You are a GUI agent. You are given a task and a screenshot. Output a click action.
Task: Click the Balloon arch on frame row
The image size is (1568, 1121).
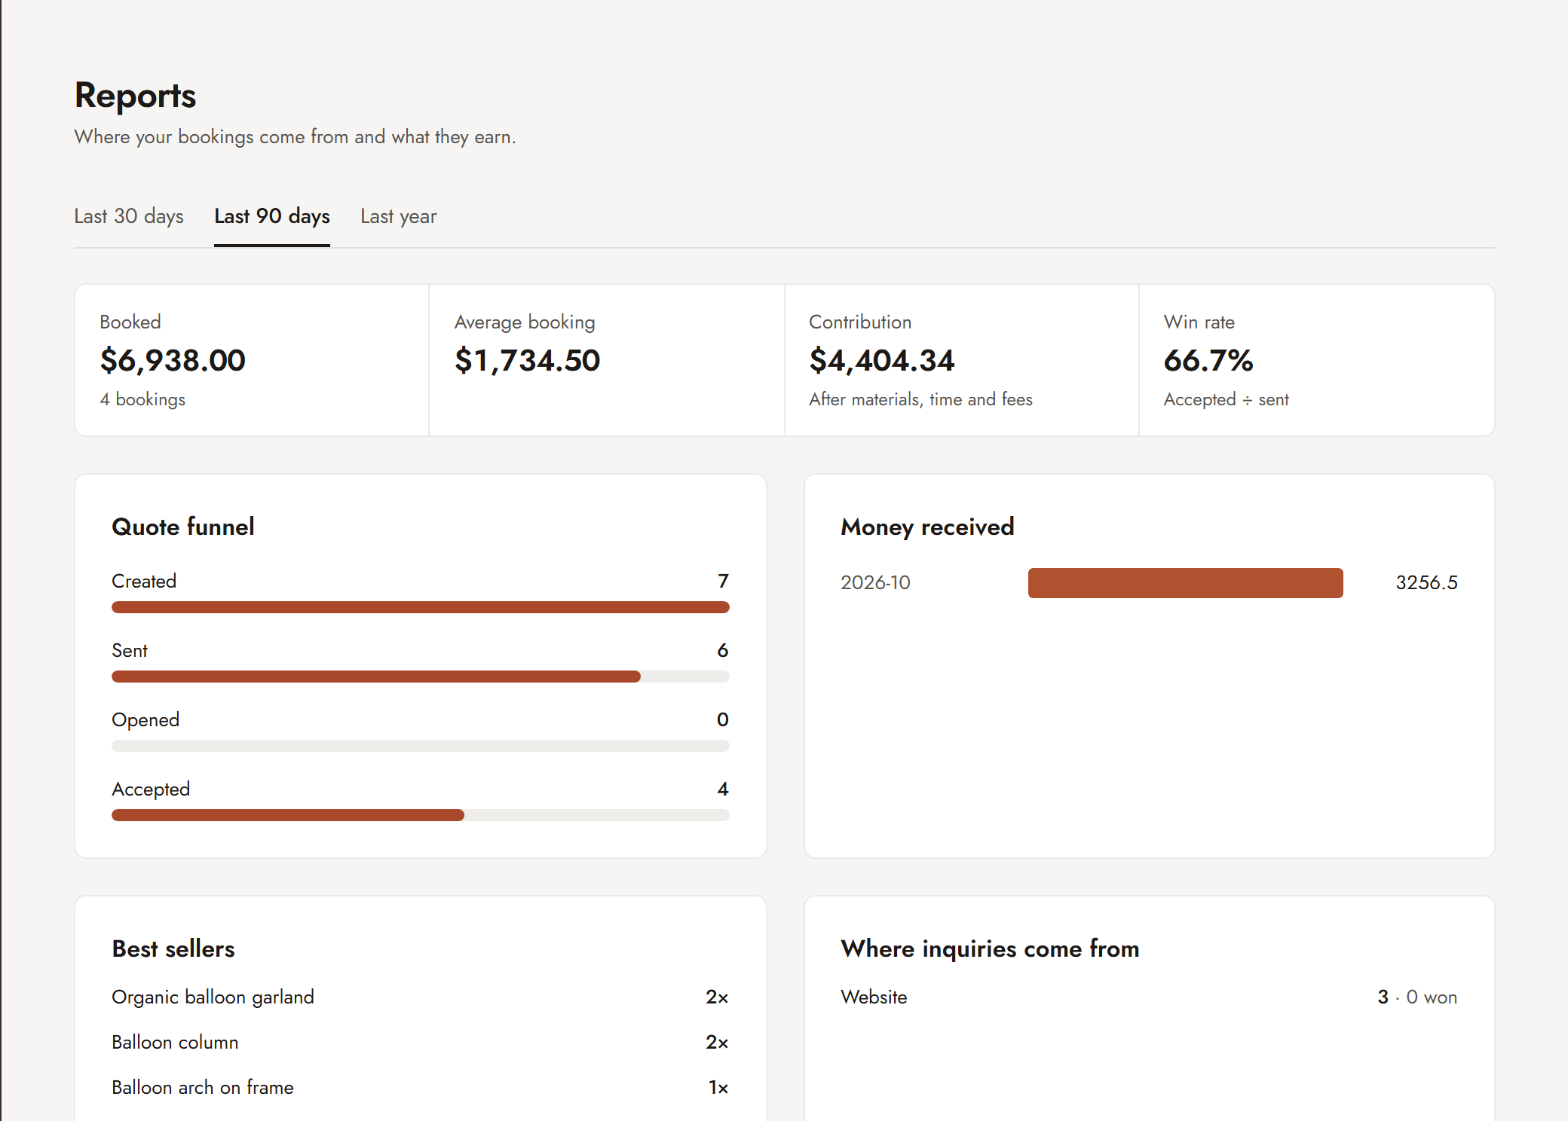tap(421, 1087)
